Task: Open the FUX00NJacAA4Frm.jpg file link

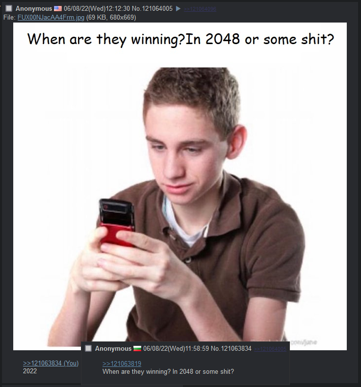Action: click(51, 18)
